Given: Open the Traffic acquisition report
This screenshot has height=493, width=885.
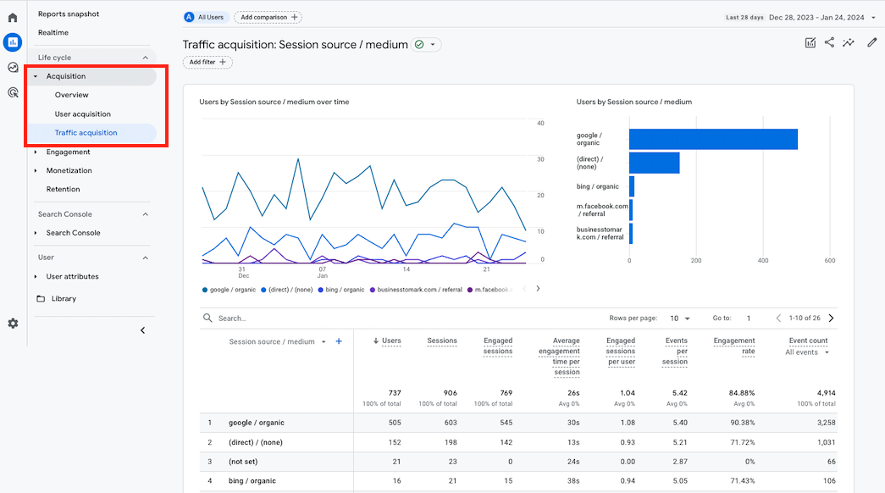Looking at the screenshot, I should tap(85, 132).
